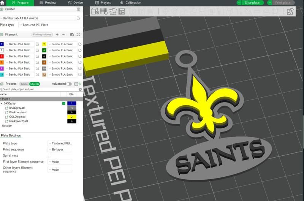Switch to the Preview tab
The image size is (304, 201).
(x=48, y=3)
